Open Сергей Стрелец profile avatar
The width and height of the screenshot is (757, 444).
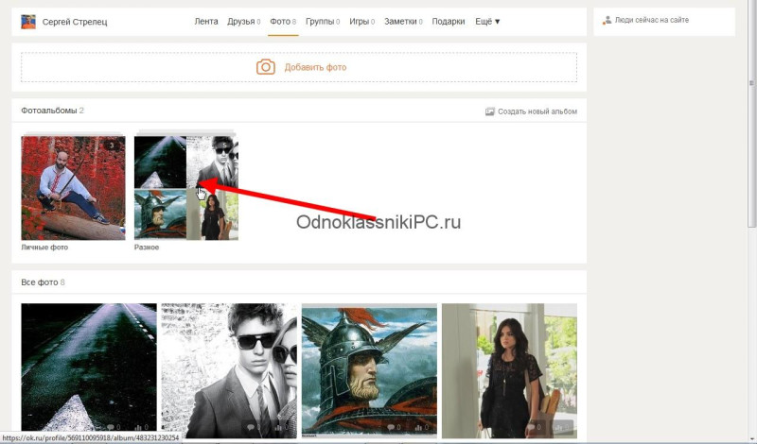(x=28, y=22)
